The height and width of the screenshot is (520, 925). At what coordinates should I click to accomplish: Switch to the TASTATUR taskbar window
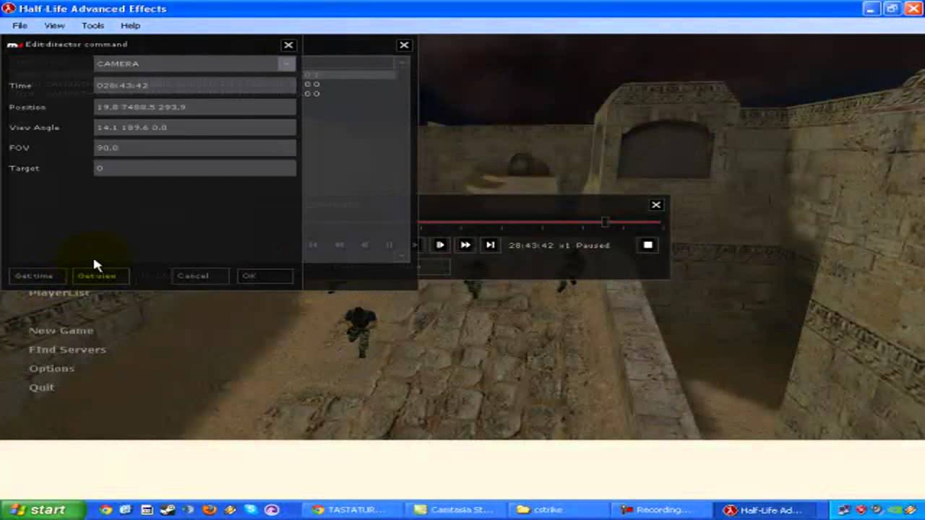(x=353, y=510)
